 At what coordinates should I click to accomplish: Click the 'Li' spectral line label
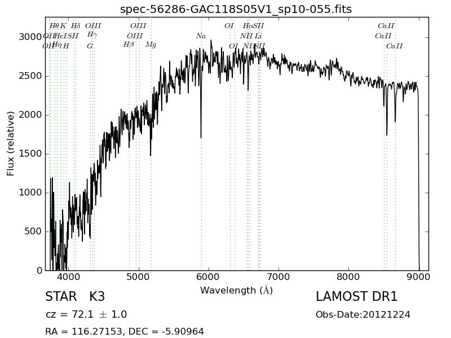tap(258, 36)
